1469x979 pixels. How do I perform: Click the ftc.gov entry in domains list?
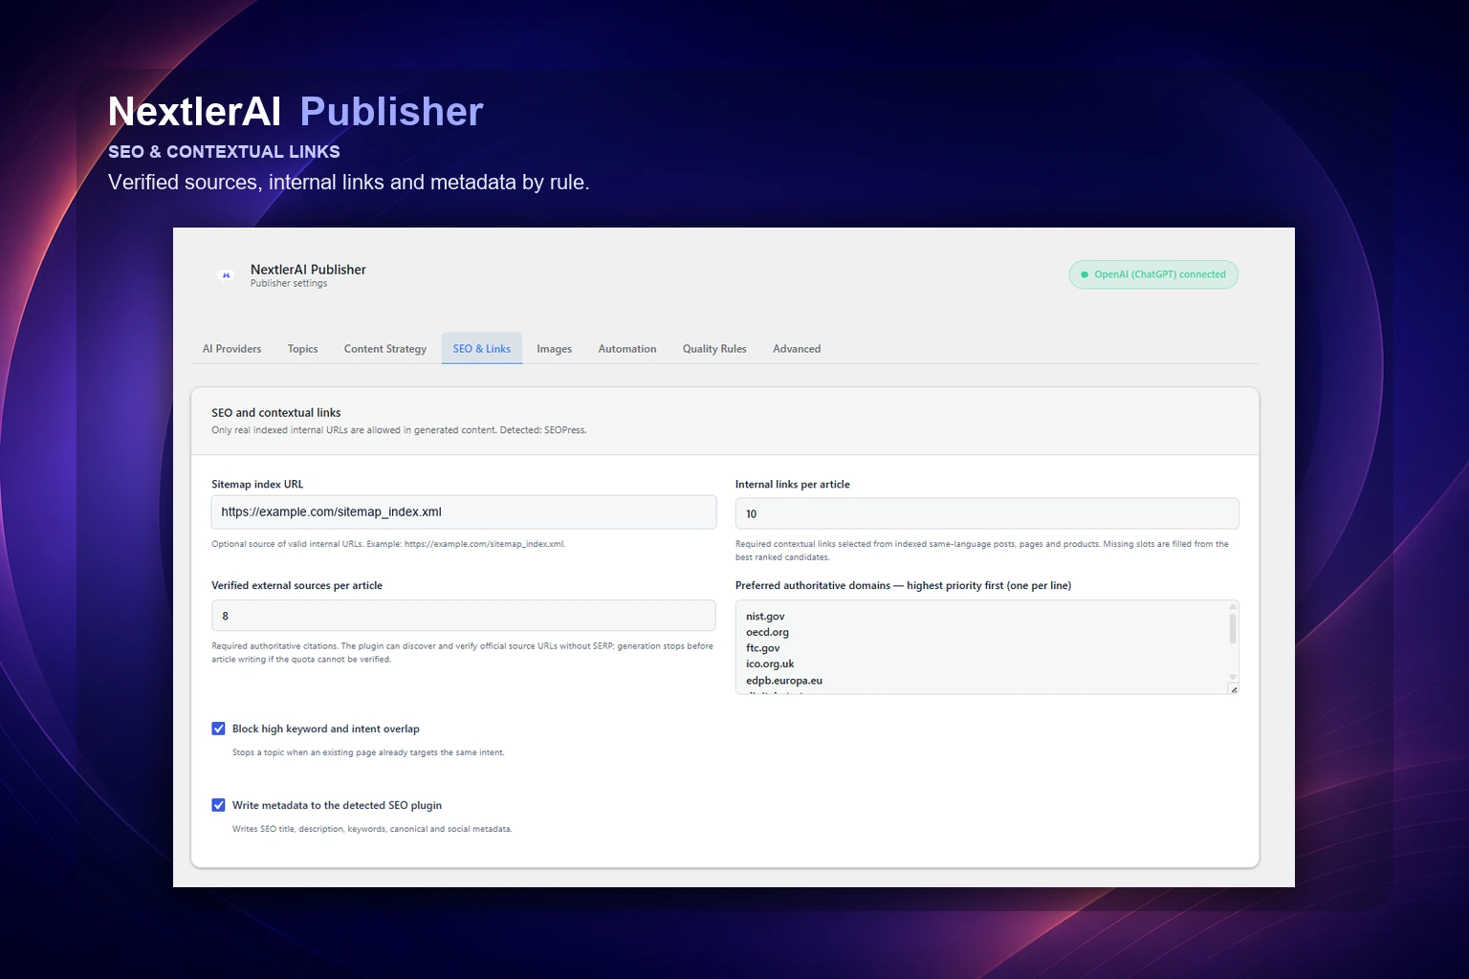[763, 648]
